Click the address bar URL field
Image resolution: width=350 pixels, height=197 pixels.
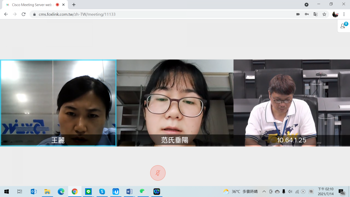click(x=146, y=14)
